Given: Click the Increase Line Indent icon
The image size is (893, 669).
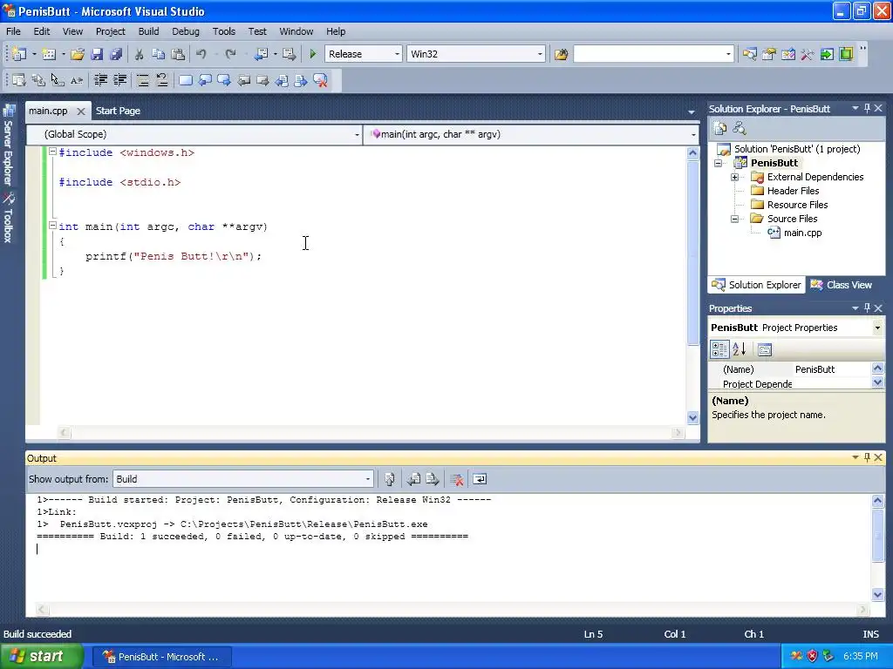Looking at the screenshot, I should [120, 80].
